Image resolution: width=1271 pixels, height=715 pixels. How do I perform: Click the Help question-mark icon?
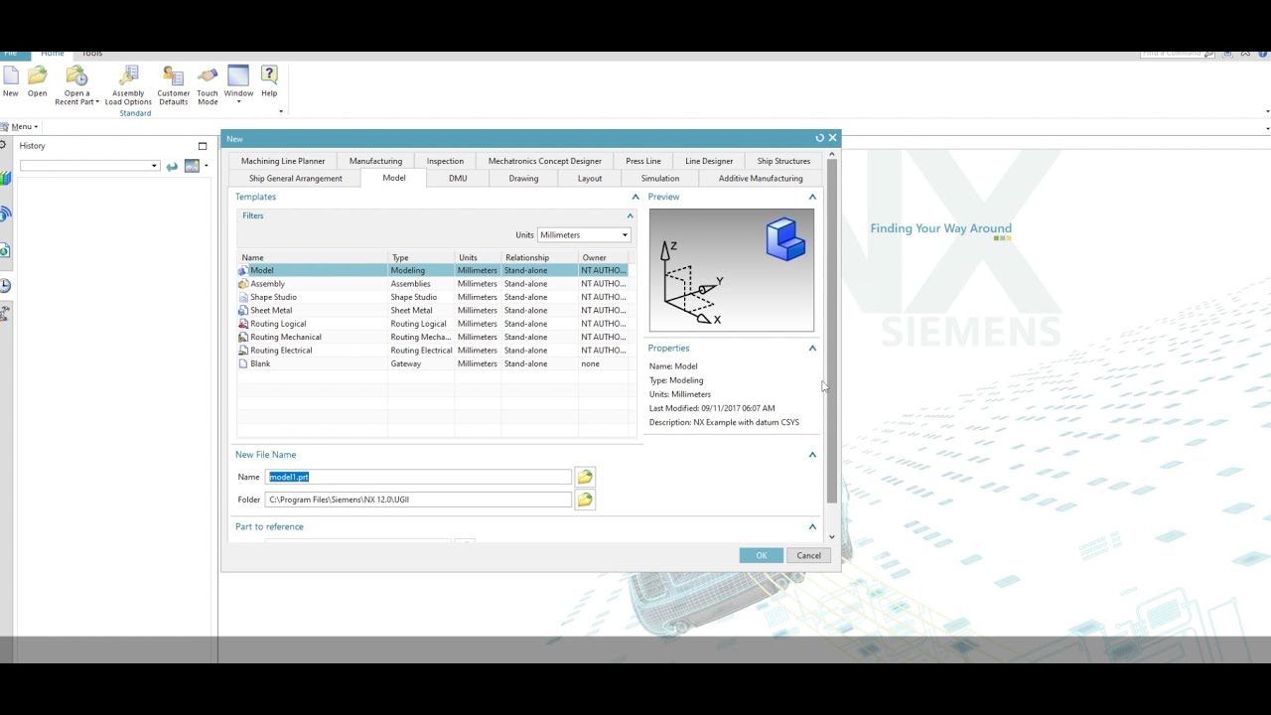[269, 74]
